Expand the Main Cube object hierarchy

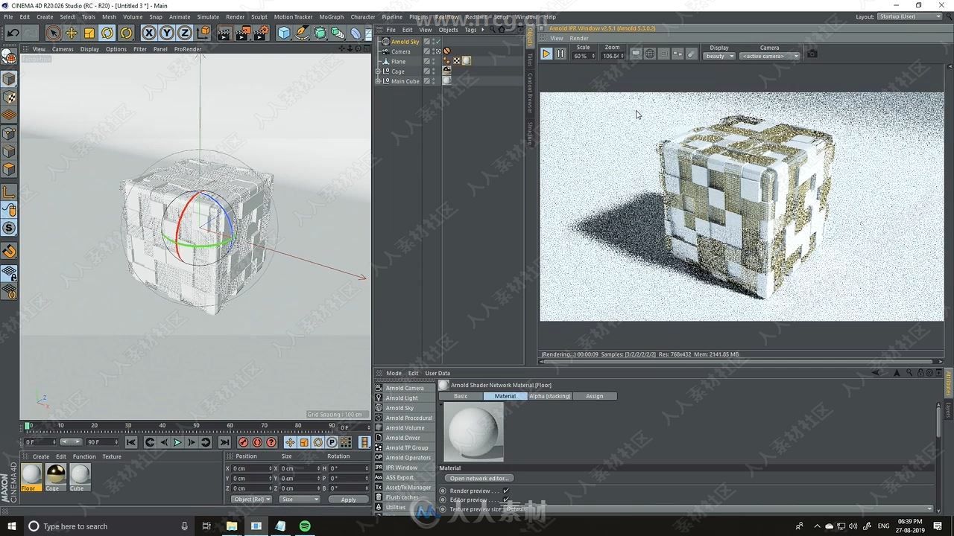click(x=378, y=81)
